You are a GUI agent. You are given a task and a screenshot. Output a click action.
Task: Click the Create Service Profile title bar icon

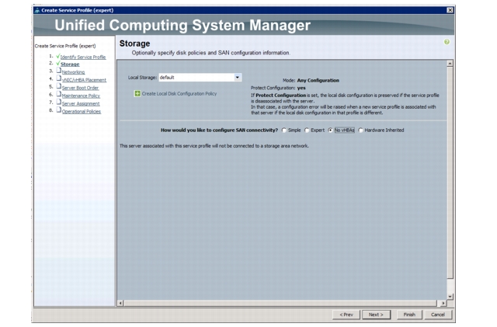[x=37, y=10]
